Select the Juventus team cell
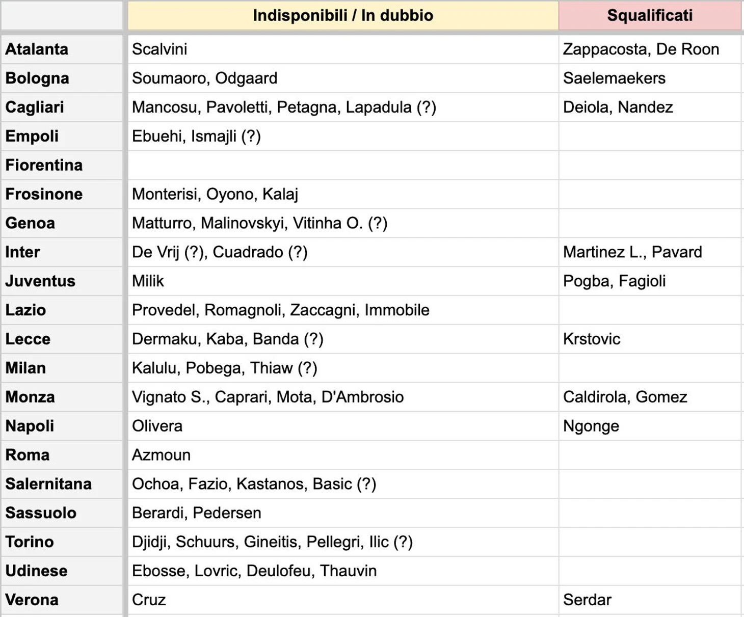Viewport: 744px width, 617px height. click(x=62, y=281)
